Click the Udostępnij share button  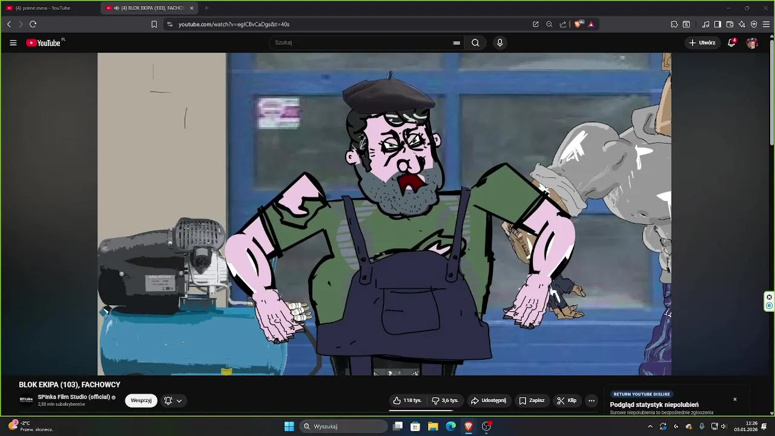[488, 400]
